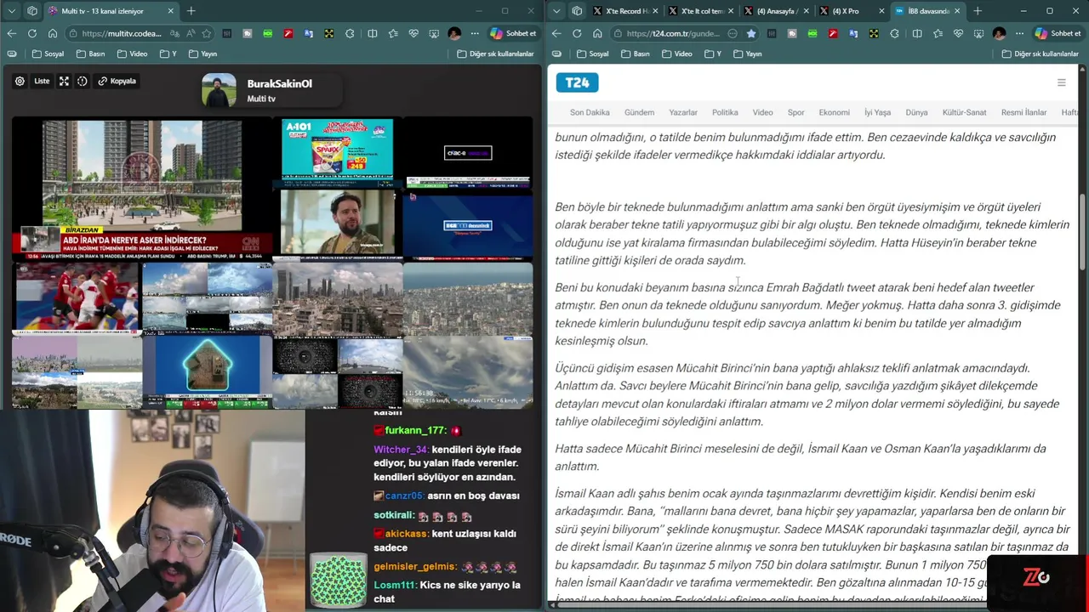Switch to X'te It col tab

click(701, 11)
